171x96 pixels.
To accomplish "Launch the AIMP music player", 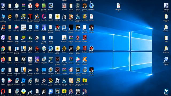I will point(10,17).
